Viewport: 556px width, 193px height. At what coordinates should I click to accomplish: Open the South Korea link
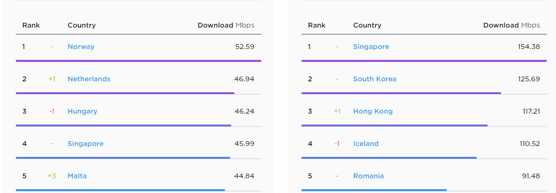375,79
